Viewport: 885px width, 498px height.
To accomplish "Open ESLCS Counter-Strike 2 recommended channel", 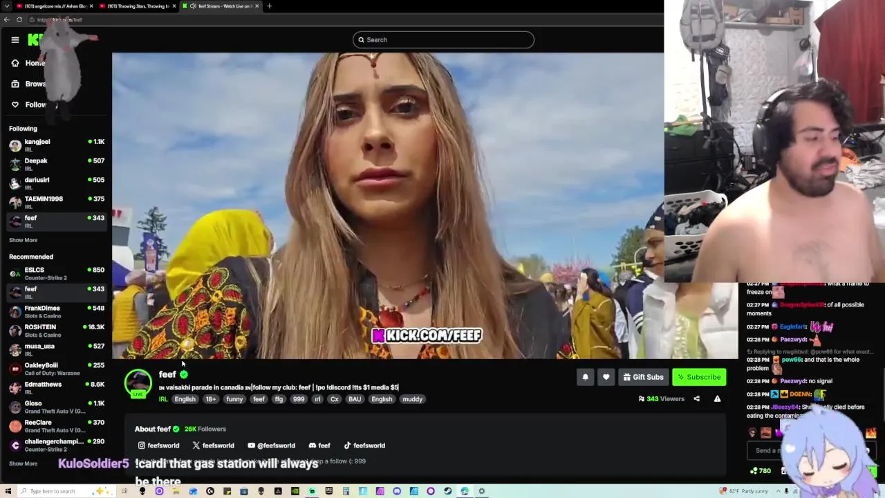I will coord(57,273).
